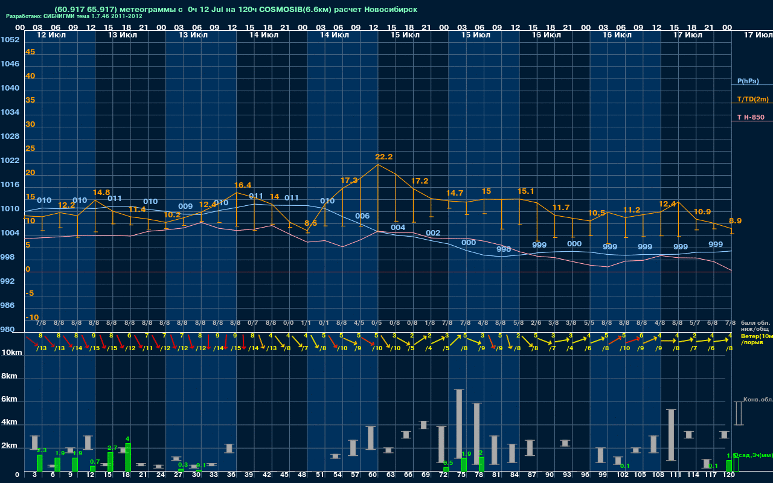Select the 10.2 temperature label
The image size is (773, 483).
coord(172,215)
